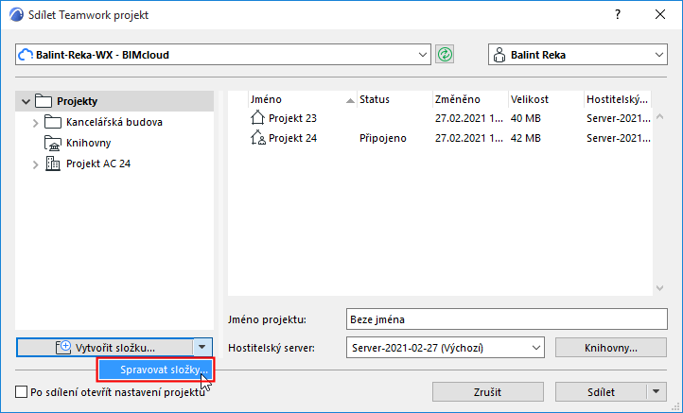Close the Sdílet Teamwork projekt dialog

click(660, 14)
